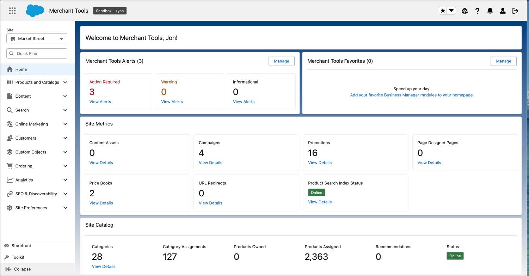Select Analytics menu label
The image size is (529, 276).
pos(24,180)
